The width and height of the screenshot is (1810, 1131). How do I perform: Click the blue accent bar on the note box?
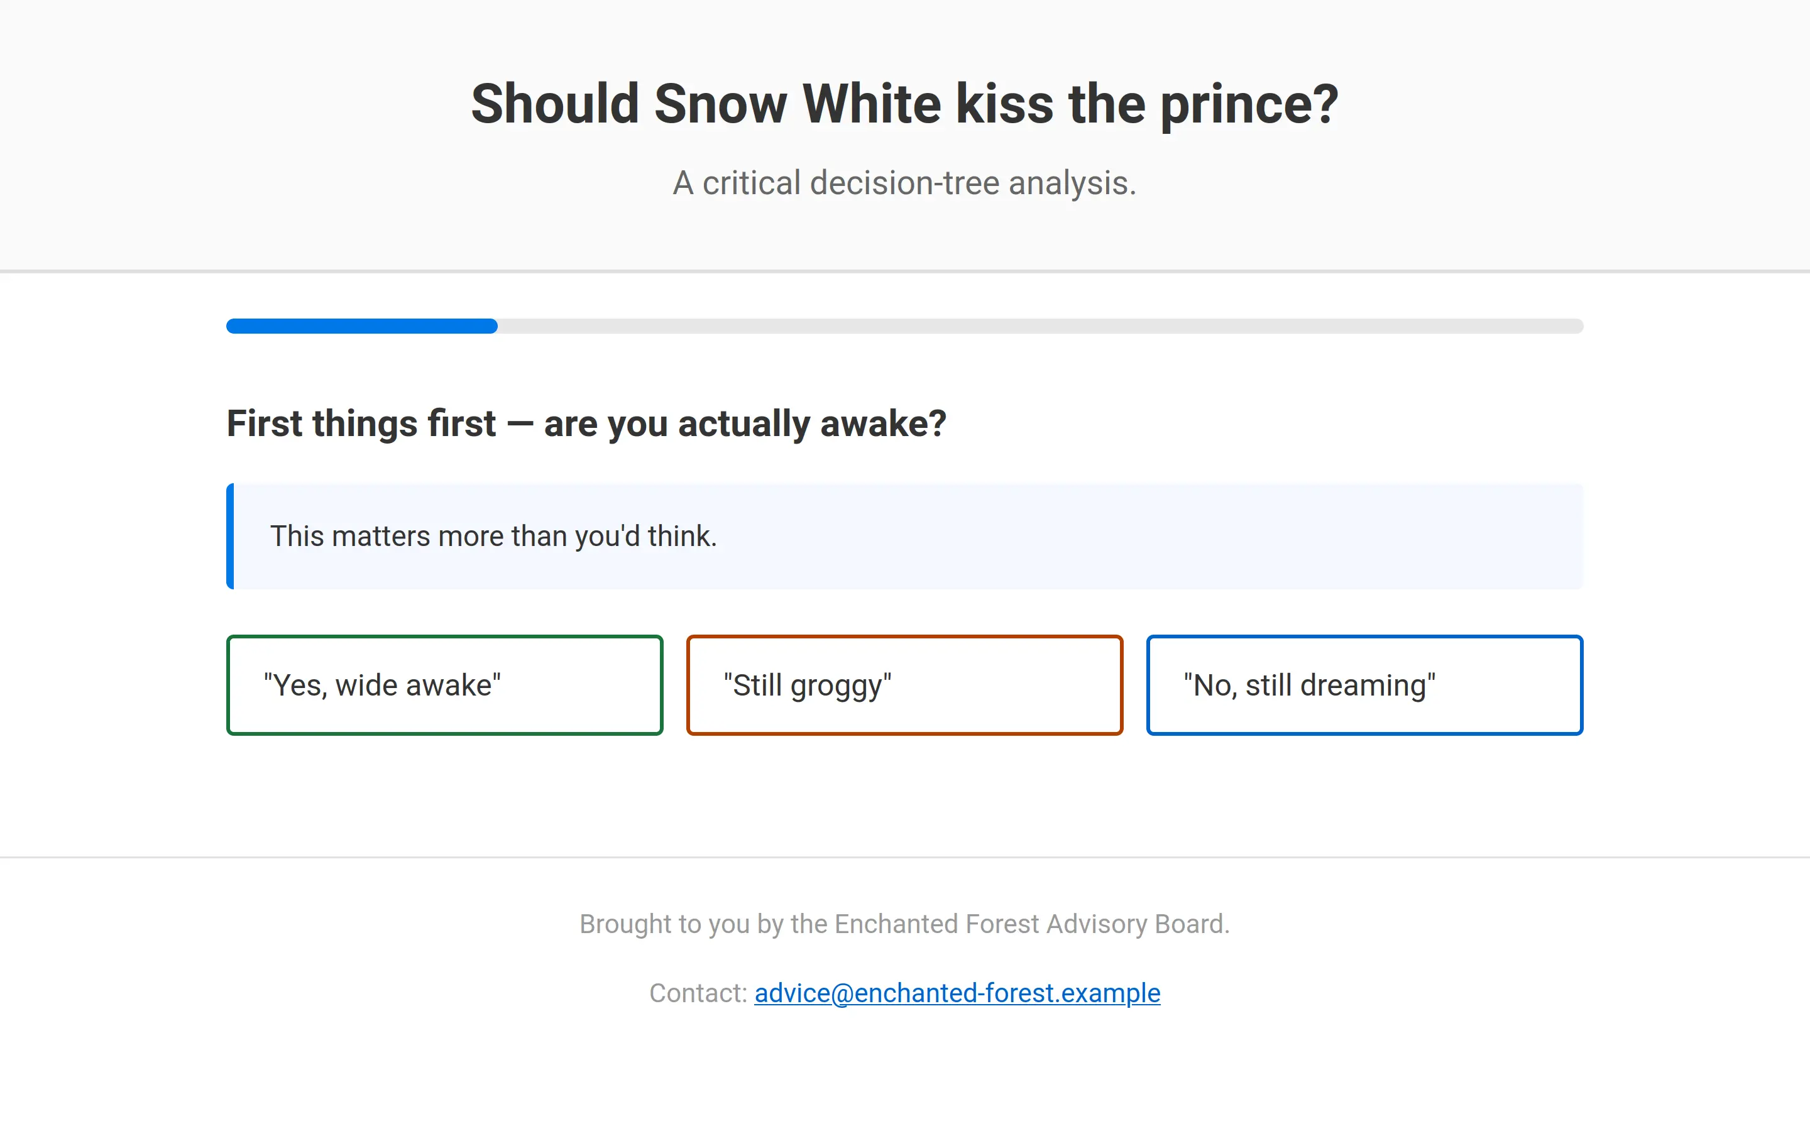point(231,537)
